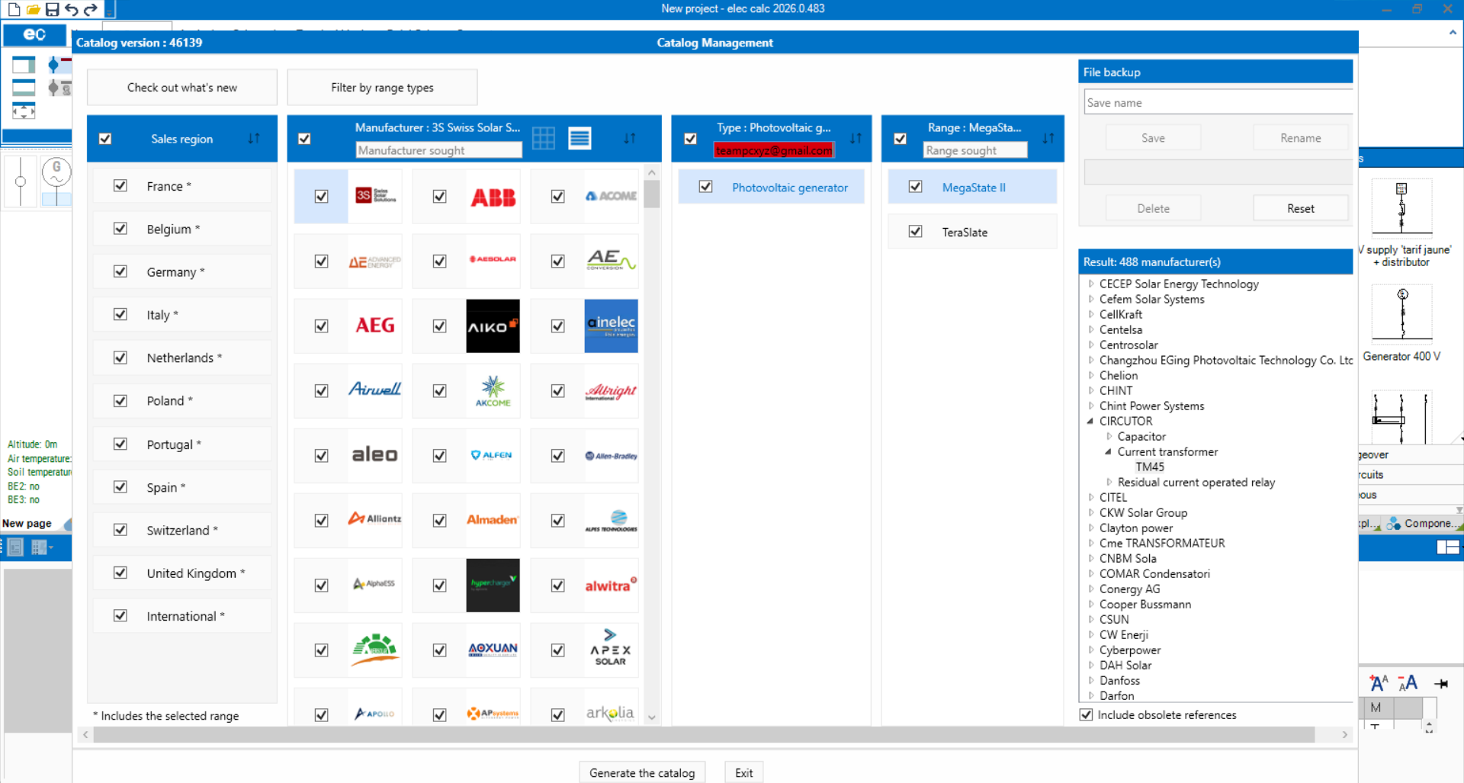This screenshot has height=783, width=1464.
Task: Click the New project icon in title bar
Action: pos(14,9)
